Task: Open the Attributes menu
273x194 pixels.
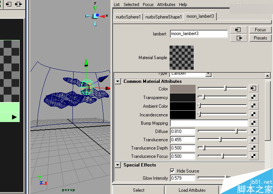Action: point(166,5)
